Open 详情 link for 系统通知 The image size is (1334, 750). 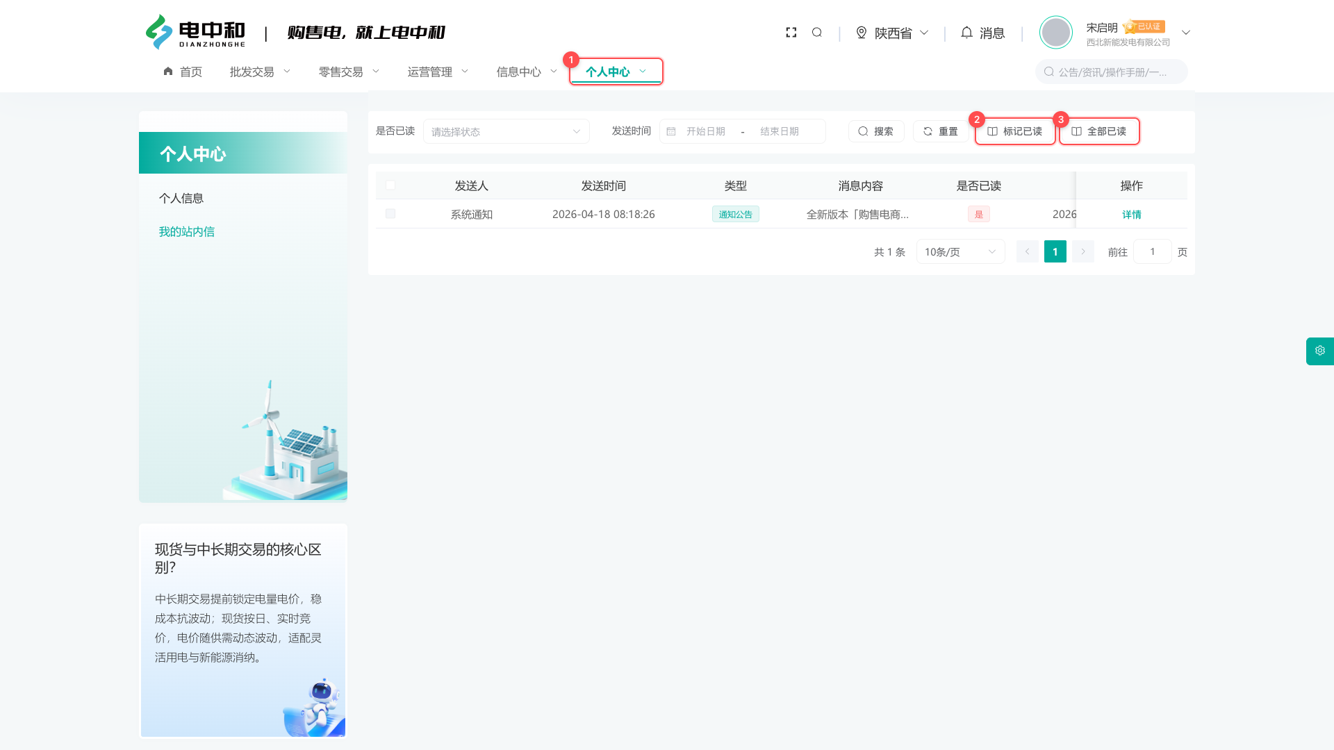(1132, 215)
